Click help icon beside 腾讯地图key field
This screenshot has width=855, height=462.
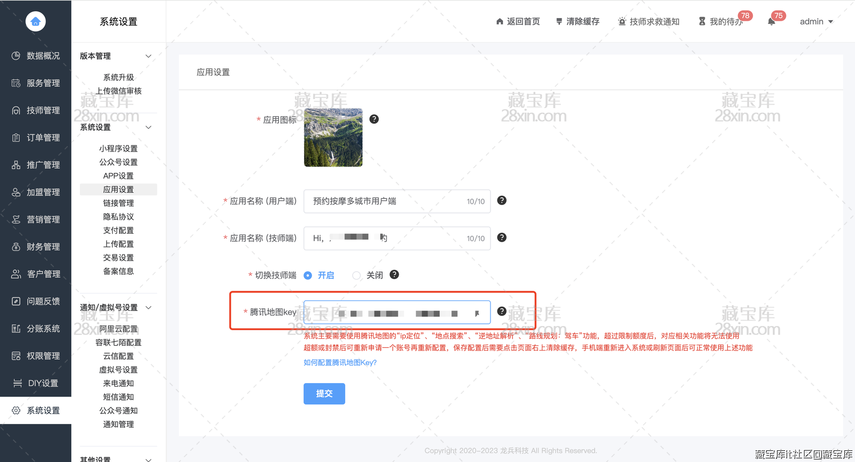point(502,312)
